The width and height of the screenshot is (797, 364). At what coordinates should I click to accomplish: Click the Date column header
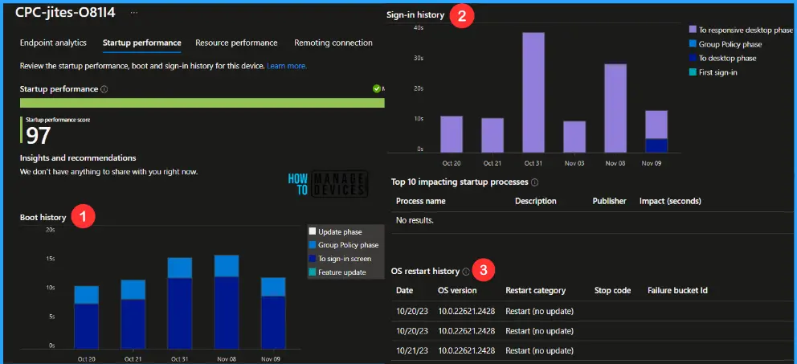pyautogui.click(x=405, y=290)
